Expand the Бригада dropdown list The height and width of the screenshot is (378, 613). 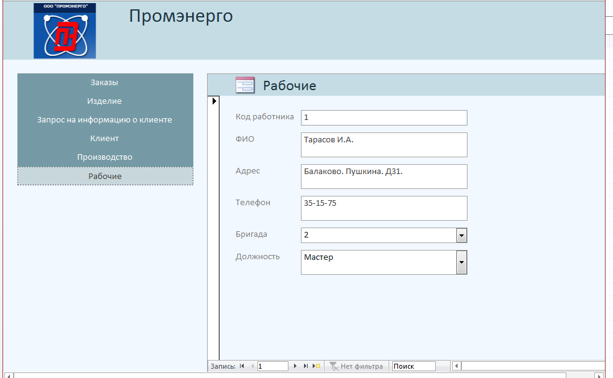coord(461,235)
